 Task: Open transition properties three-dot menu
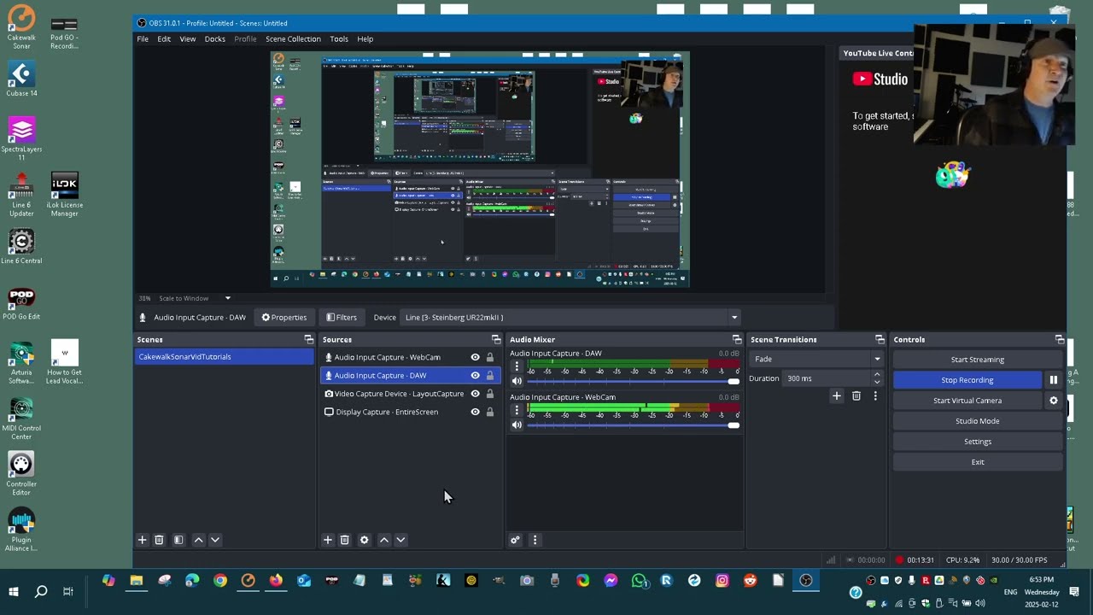[875, 395]
